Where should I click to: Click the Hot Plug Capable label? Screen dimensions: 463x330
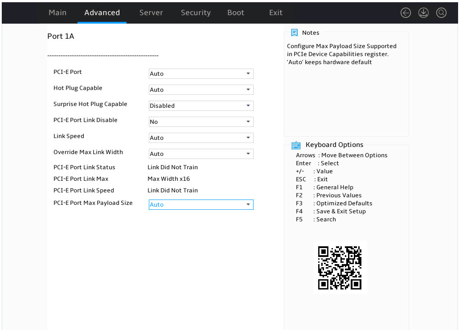[x=78, y=88]
